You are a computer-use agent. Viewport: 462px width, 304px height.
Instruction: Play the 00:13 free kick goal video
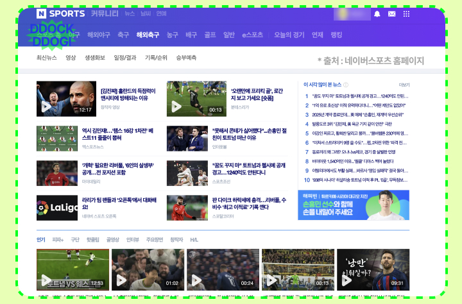[x=196, y=99]
